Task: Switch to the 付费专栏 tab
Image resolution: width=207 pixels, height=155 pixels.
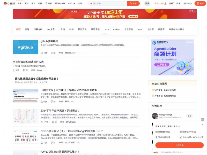Action: tap(38, 29)
